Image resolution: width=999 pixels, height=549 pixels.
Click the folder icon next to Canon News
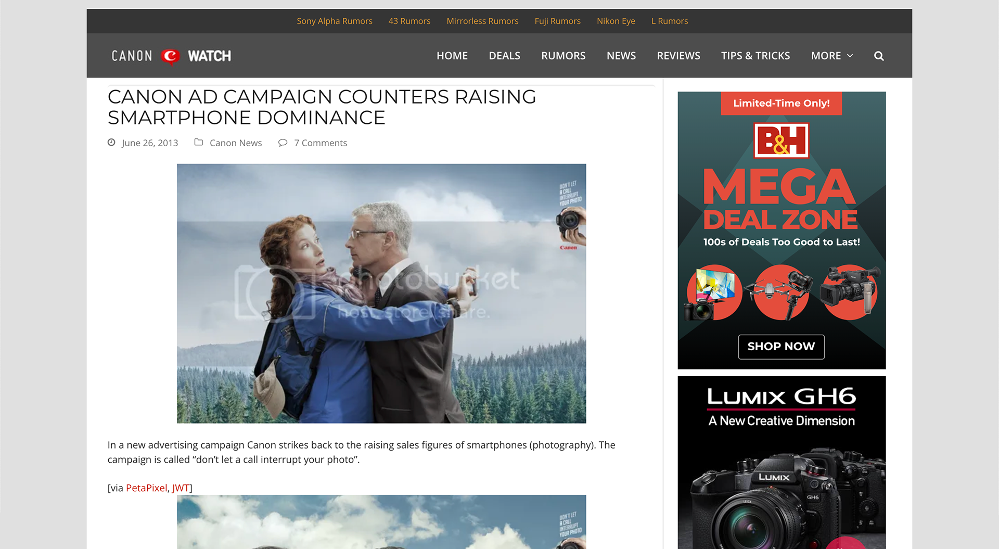point(198,142)
